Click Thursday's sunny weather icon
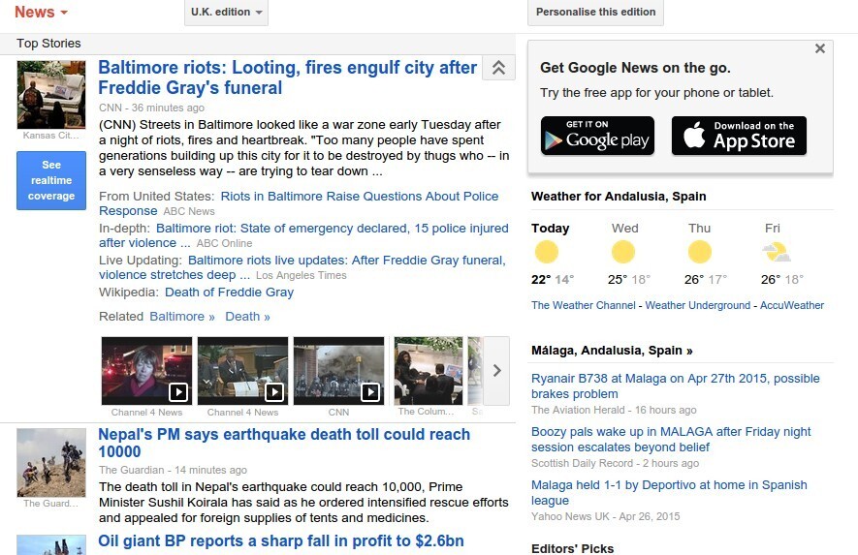858x555 pixels. (699, 252)
